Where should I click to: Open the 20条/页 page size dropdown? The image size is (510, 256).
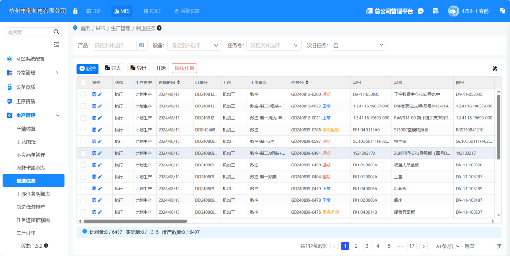tap(446, 246)
